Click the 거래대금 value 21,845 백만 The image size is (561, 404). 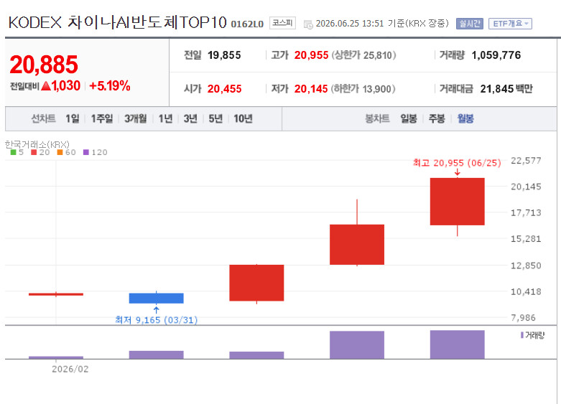506,89
